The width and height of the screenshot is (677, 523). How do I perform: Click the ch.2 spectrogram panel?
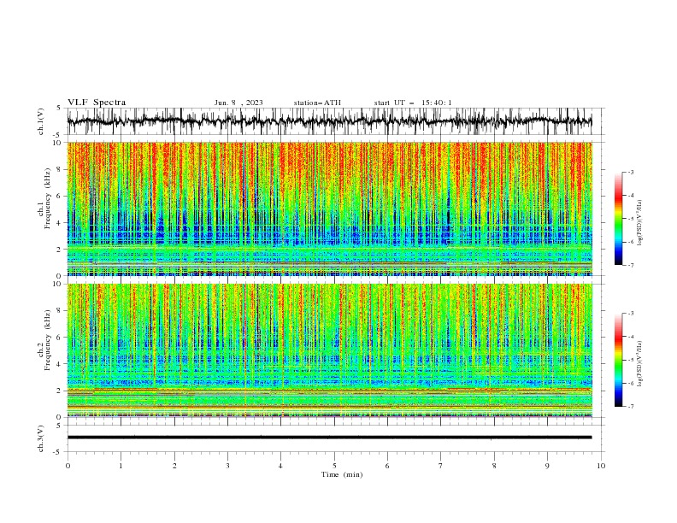(329, 350)
